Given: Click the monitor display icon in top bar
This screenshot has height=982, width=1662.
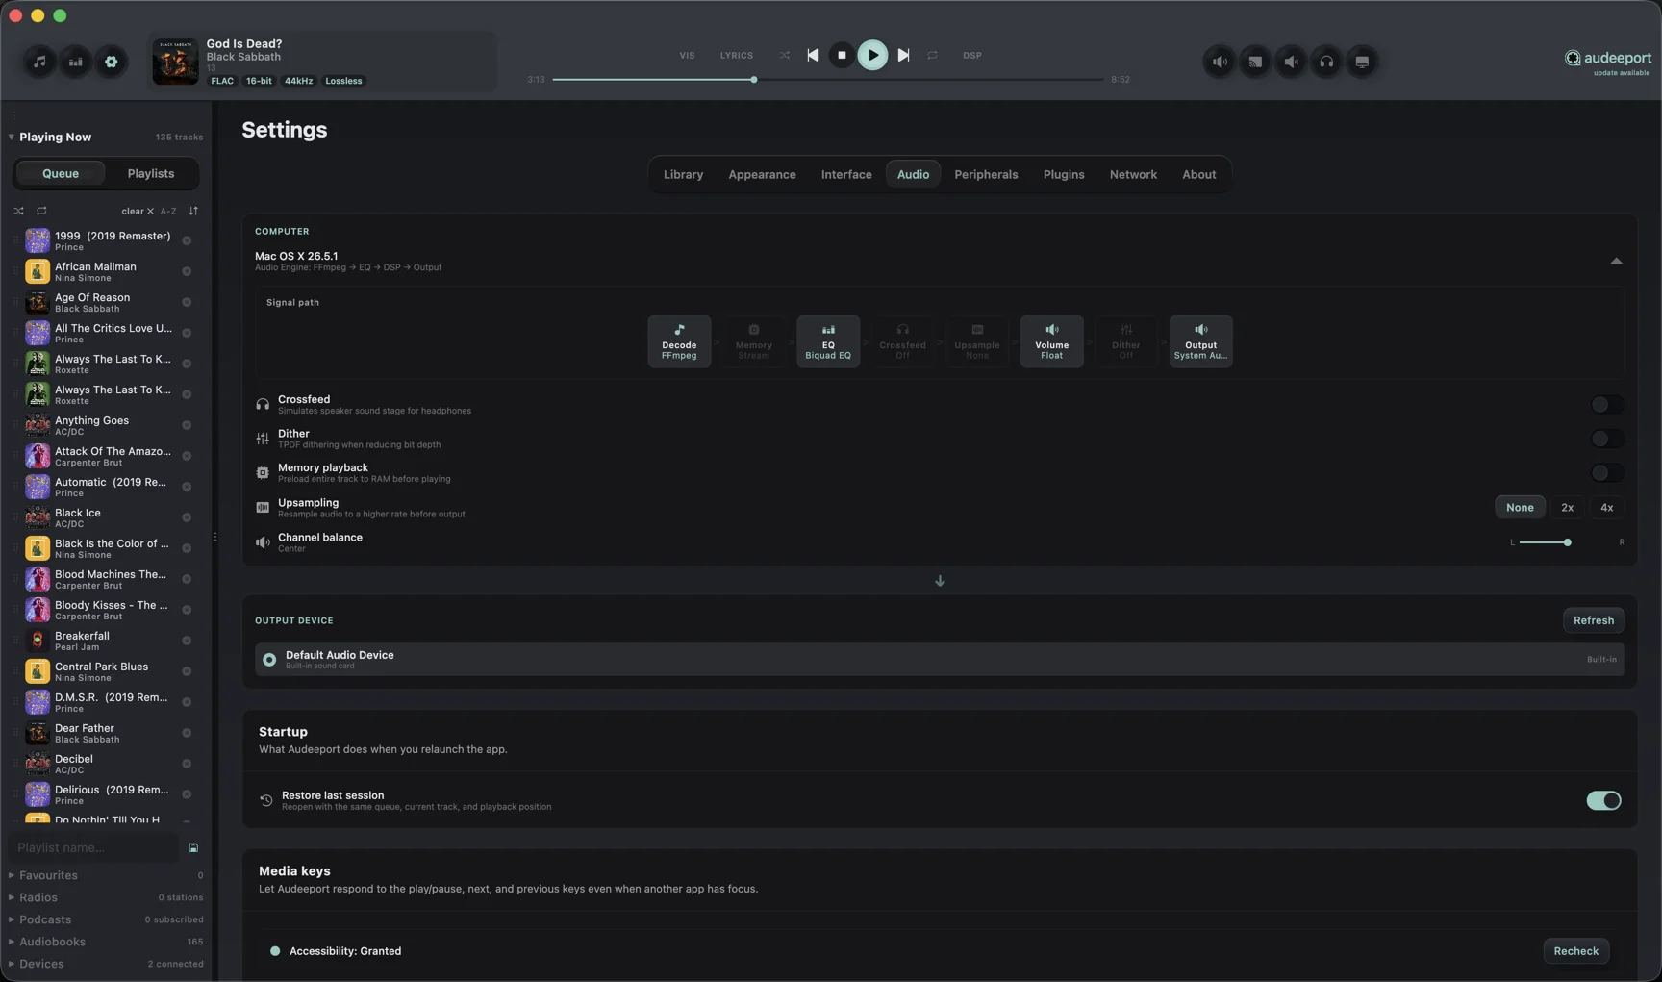Looking at the screenshot, I should click(x=1362, y=62).
